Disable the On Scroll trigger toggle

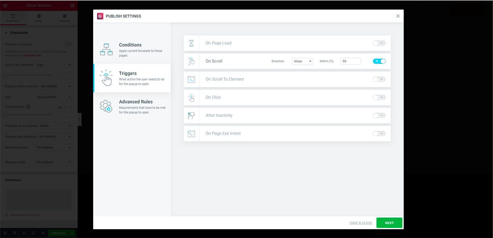click(x=379, y=61)
